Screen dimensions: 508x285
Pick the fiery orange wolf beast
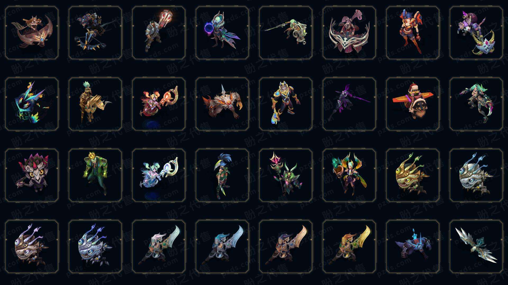click(222, 104)
